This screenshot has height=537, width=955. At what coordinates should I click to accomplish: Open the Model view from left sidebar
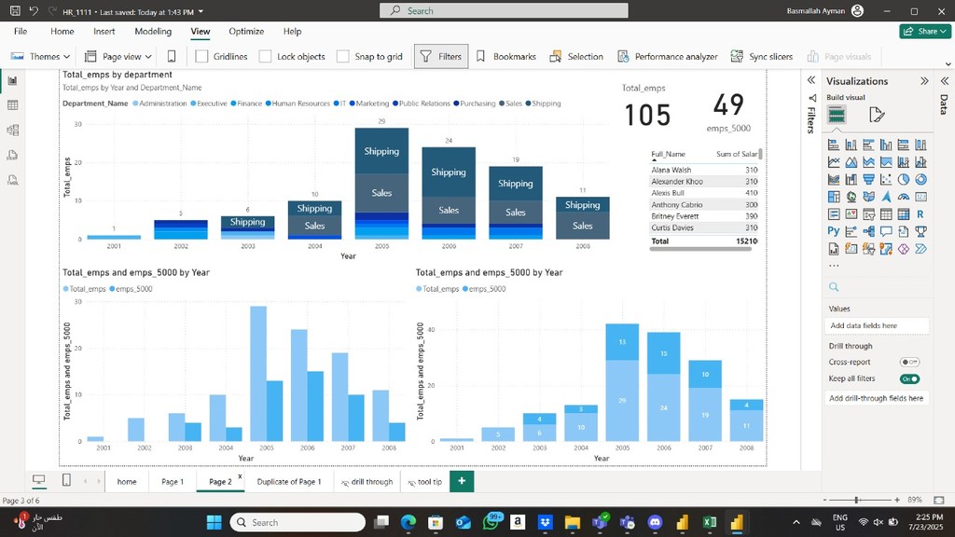click(13, 131)
